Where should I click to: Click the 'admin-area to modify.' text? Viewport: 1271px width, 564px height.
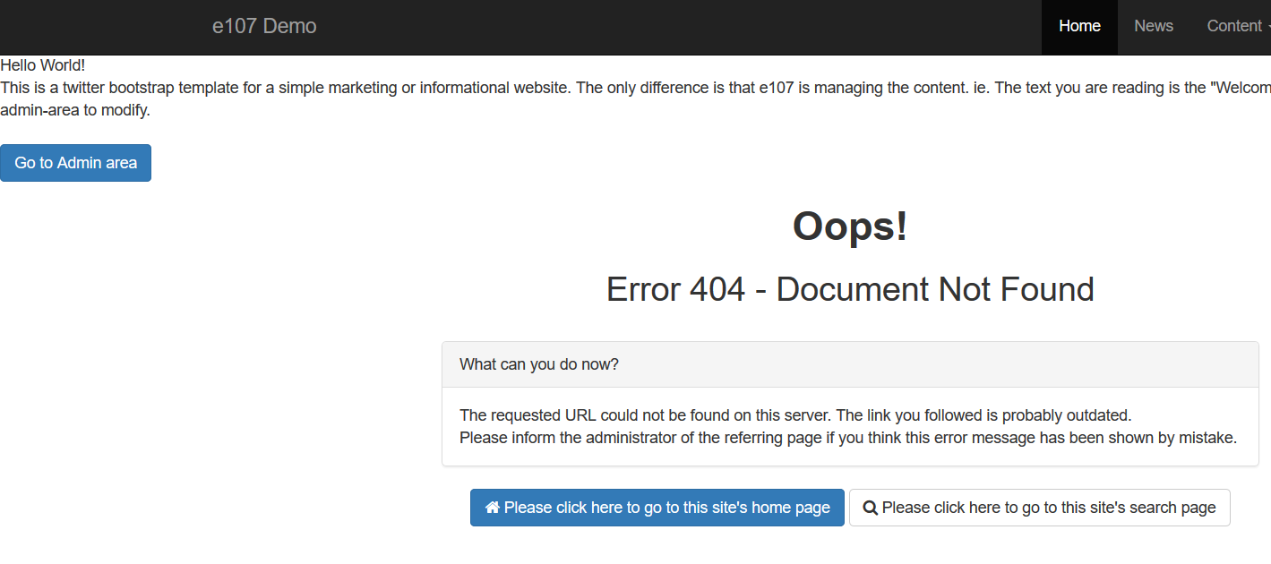click(x=75, y=111)
